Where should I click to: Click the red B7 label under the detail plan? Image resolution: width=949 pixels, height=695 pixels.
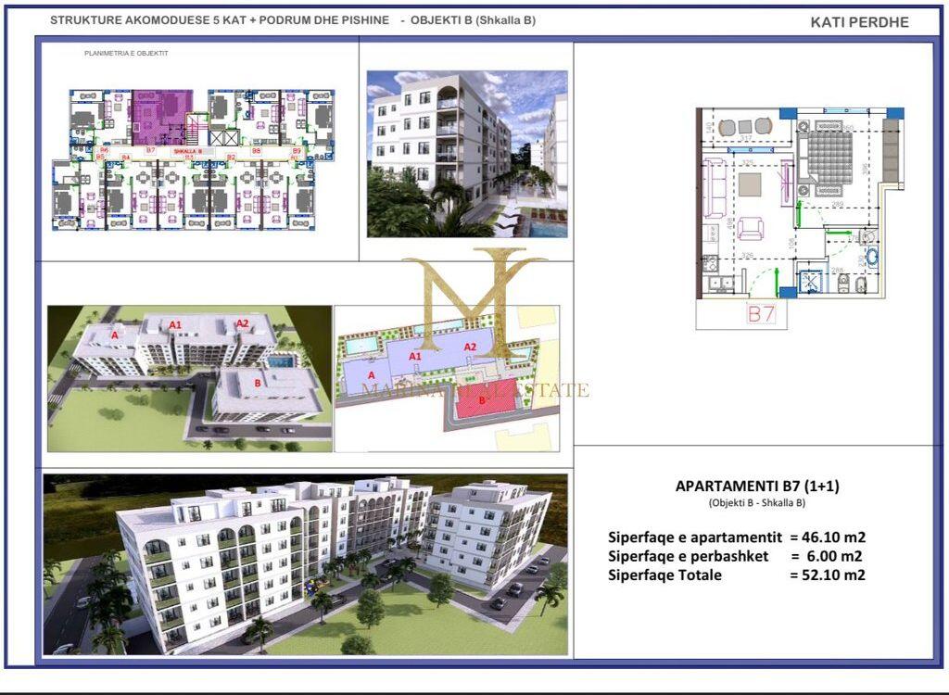point(762,313)
